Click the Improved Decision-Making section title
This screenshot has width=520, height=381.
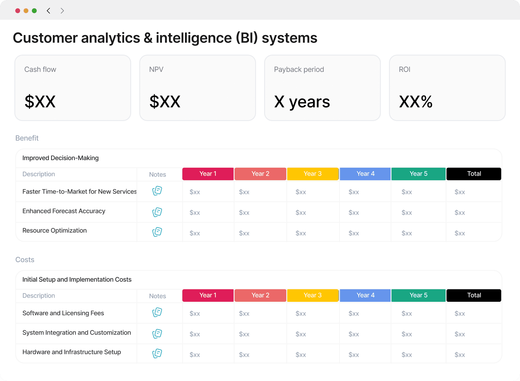(60, 158)
